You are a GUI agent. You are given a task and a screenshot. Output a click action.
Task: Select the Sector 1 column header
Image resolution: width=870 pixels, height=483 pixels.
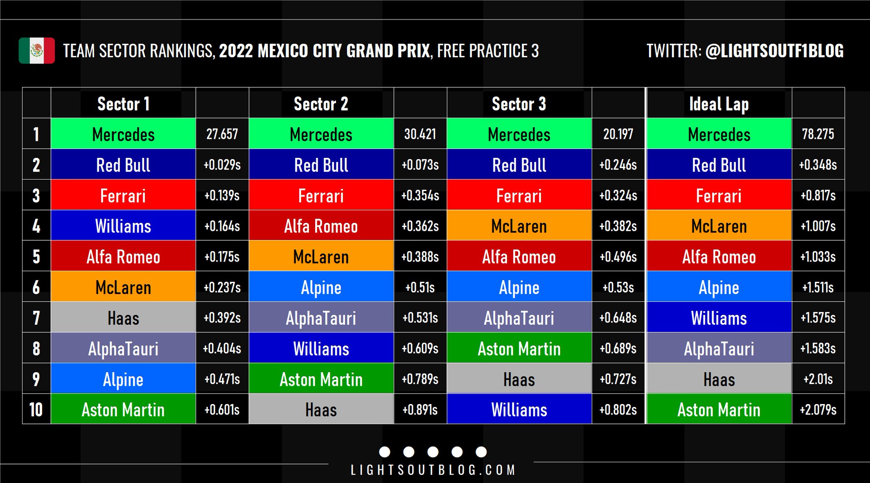pyautogui.click(x=123, y=104)
